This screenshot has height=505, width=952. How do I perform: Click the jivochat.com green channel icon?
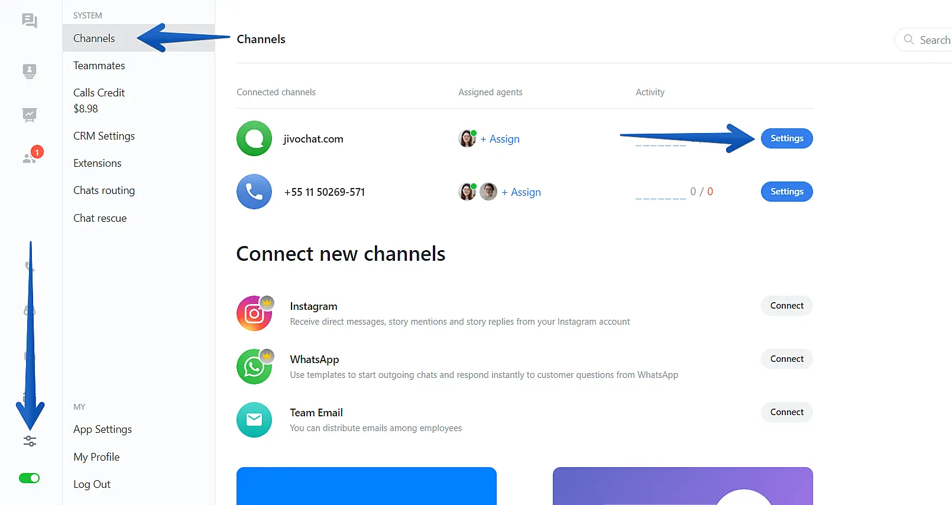click(x=254, y=138)
